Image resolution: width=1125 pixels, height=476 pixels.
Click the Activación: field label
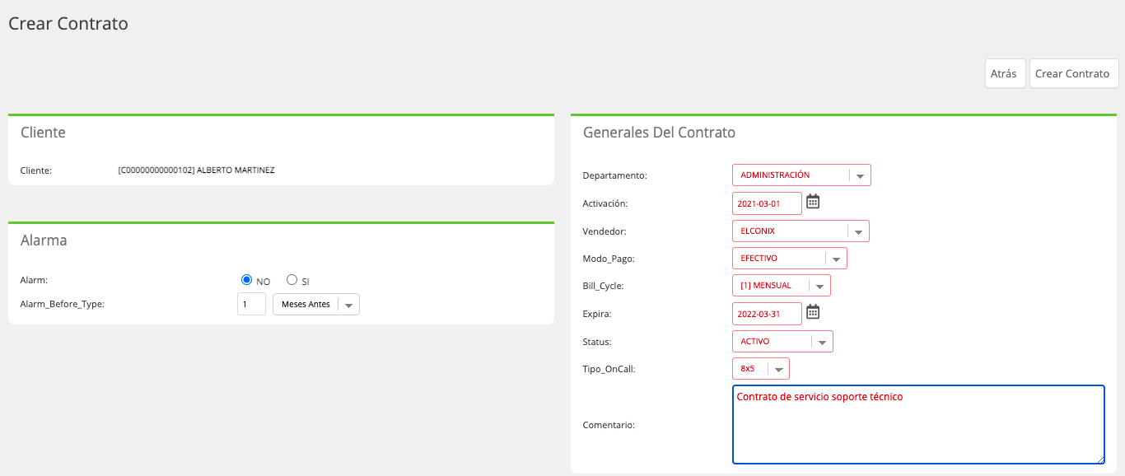(x=605, y=203)
